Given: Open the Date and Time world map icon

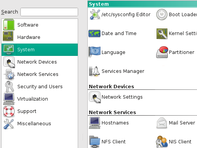Looking at the screenshot, I should pyautogui.click(x=95, y=34).
